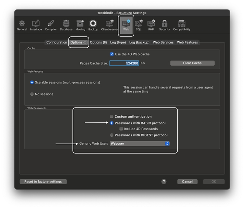Image resolution: width=244 pixels, height=208 pixels.
Task: Open the Security padlock icon
Action: (x=164, y=25)
